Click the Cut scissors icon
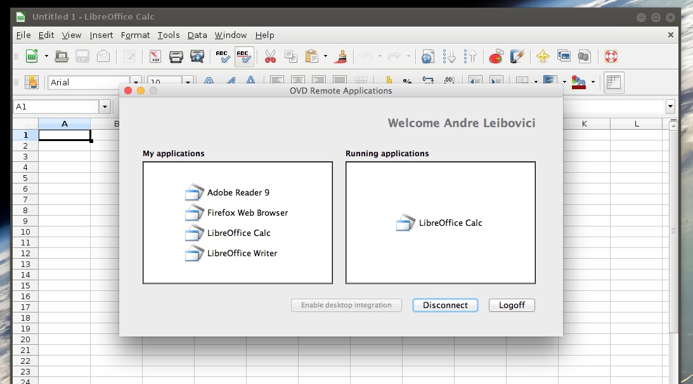The image size is (693, 384). 270,56
